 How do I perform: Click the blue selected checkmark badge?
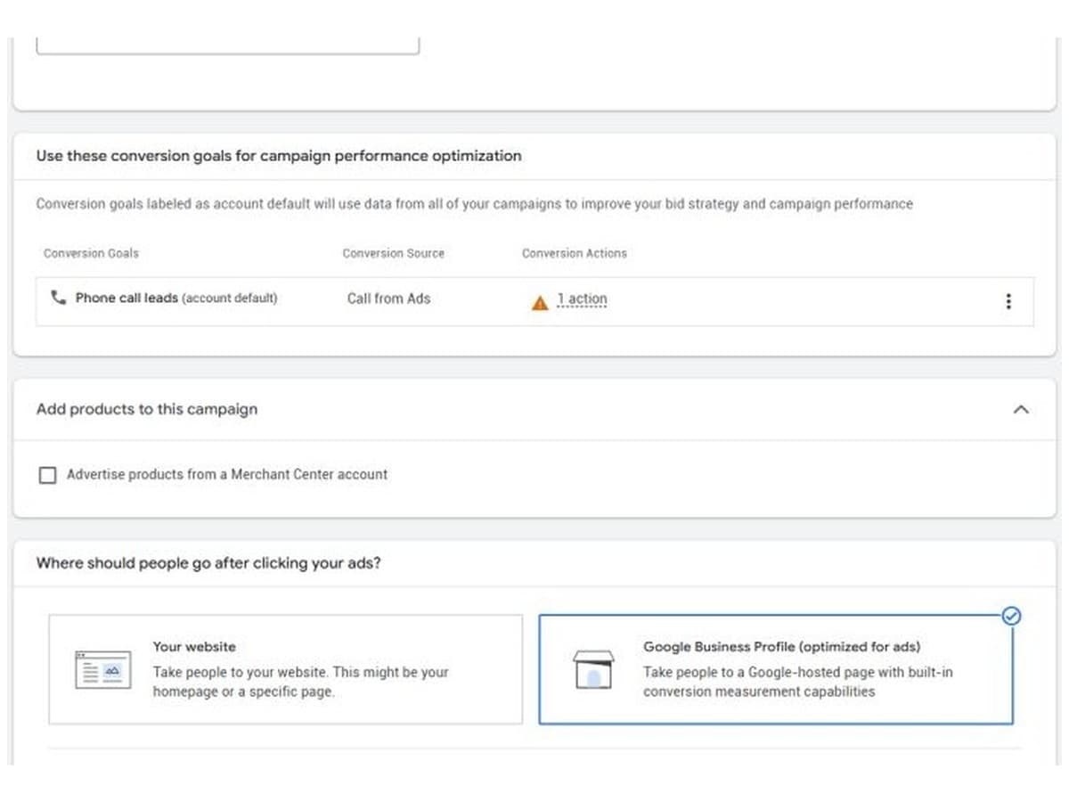pos(1012,616)
